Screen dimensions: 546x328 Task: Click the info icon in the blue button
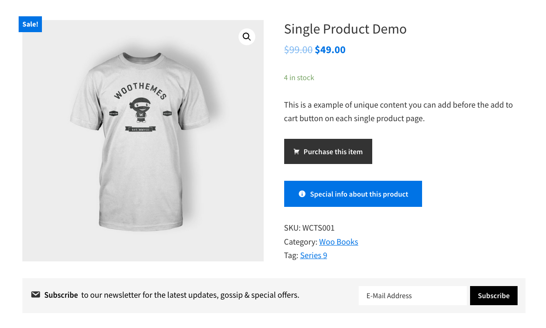pyautogui.click(x=302, y=193)
